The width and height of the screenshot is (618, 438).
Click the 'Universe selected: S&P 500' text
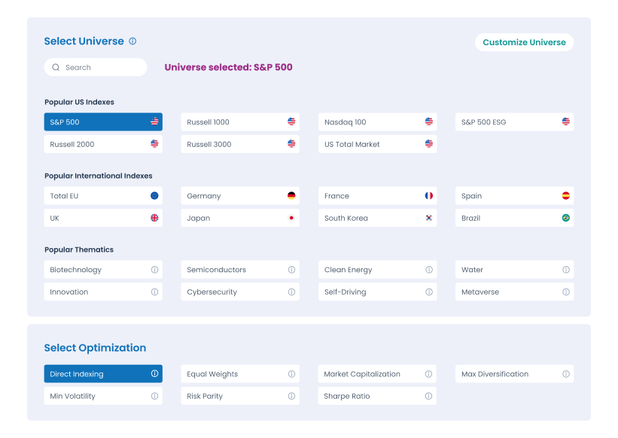point(229,67)
